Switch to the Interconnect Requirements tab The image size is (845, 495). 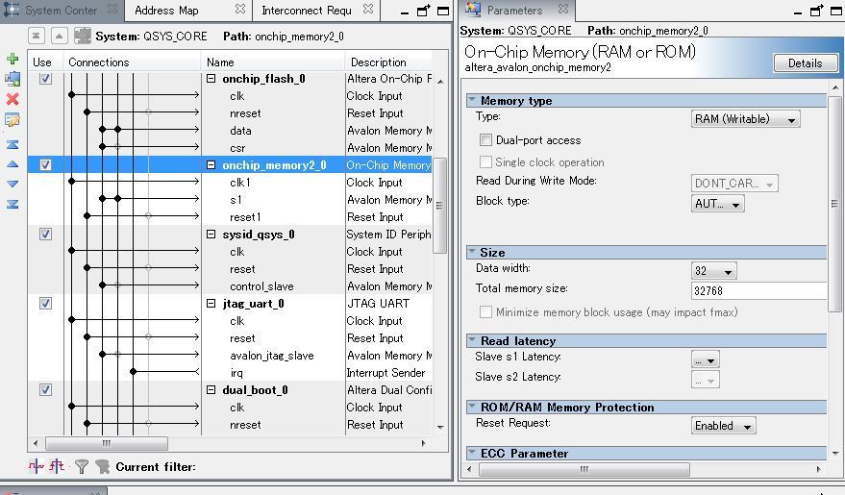click(307, 11)
